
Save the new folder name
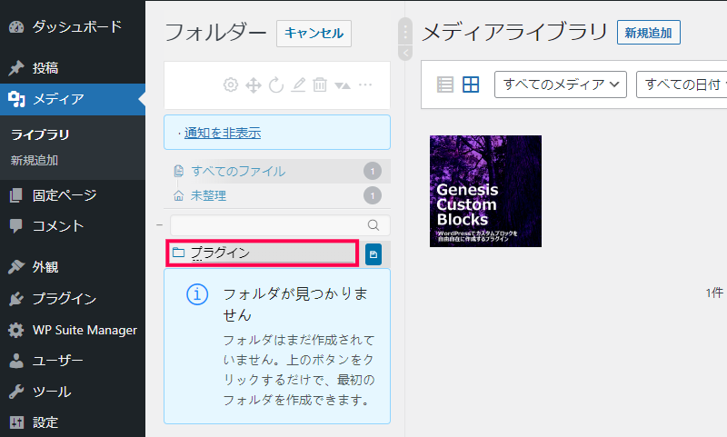373,254
